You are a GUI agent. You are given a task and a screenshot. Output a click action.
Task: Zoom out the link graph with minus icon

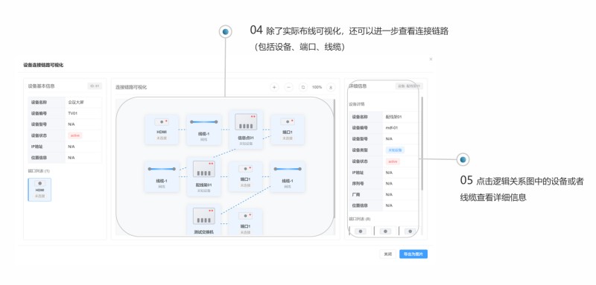(288, 87)
